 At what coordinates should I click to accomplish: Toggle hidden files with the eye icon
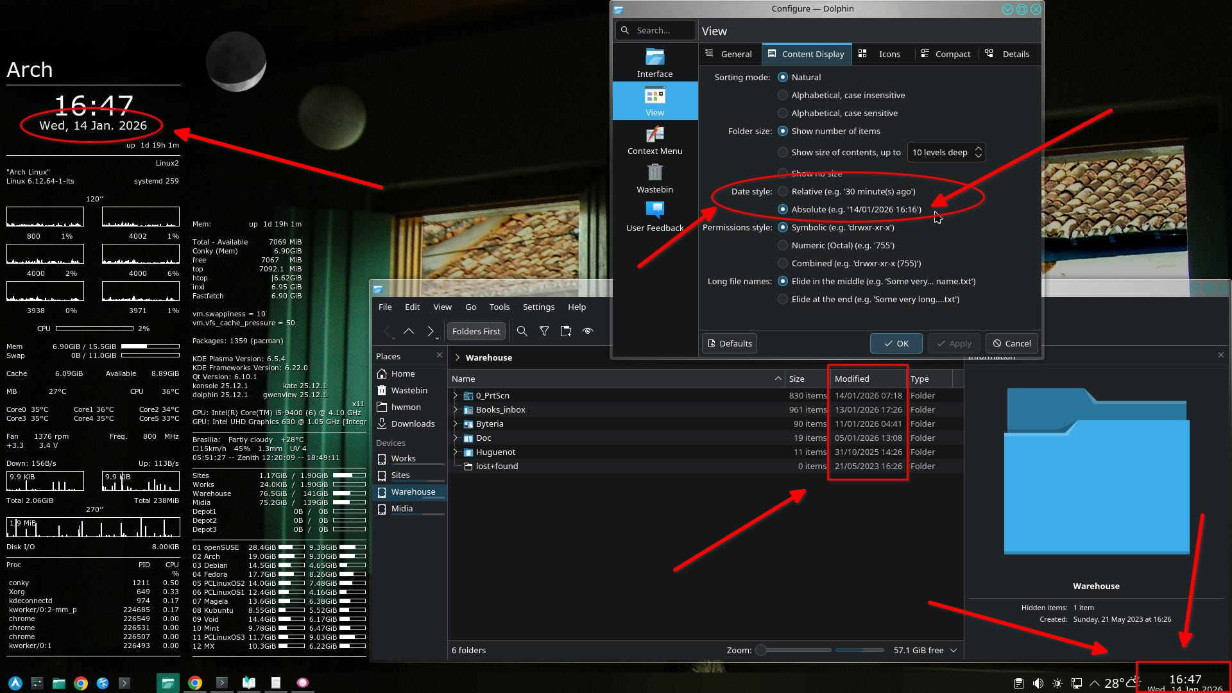tap(587, 331)
